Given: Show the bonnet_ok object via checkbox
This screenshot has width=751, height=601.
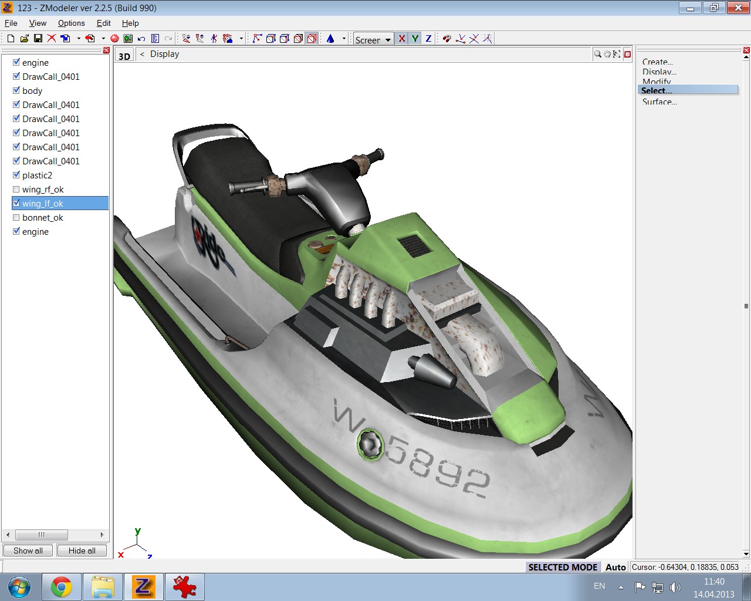Looking at the screenshot, I should click(x=16, y=218).
